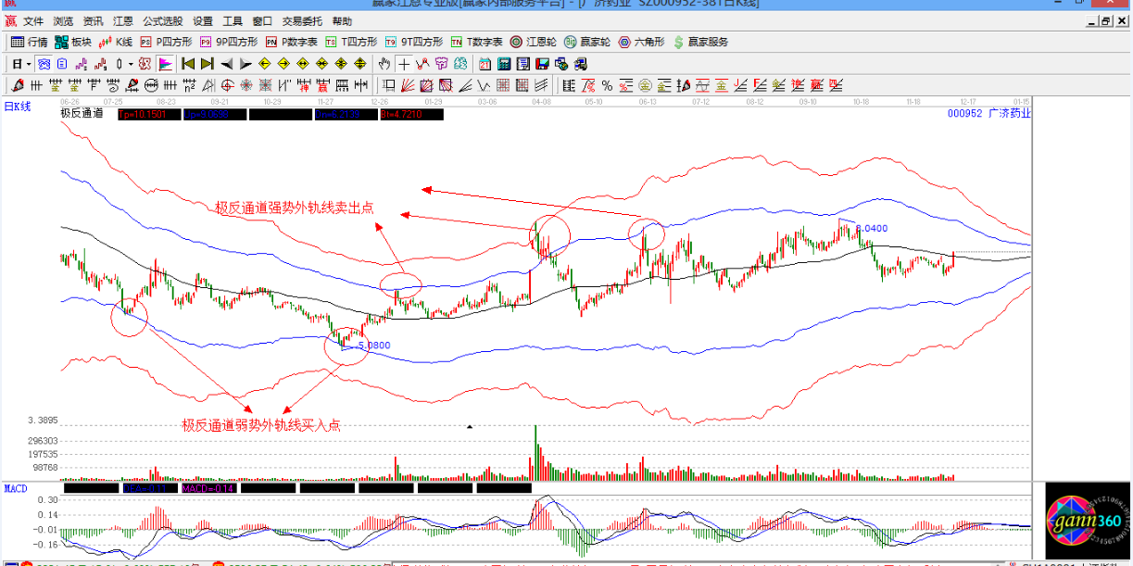The image size is (1133, 566).
Task: Open the 交易委托 menu
Action: [302, 20]
